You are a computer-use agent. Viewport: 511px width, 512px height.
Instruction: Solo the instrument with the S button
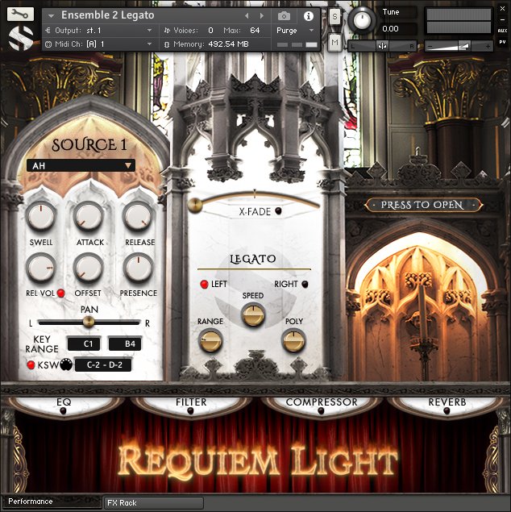(334, 16)
